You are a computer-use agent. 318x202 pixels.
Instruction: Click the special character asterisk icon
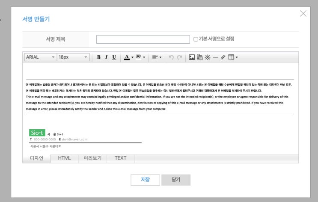(208, 57)
